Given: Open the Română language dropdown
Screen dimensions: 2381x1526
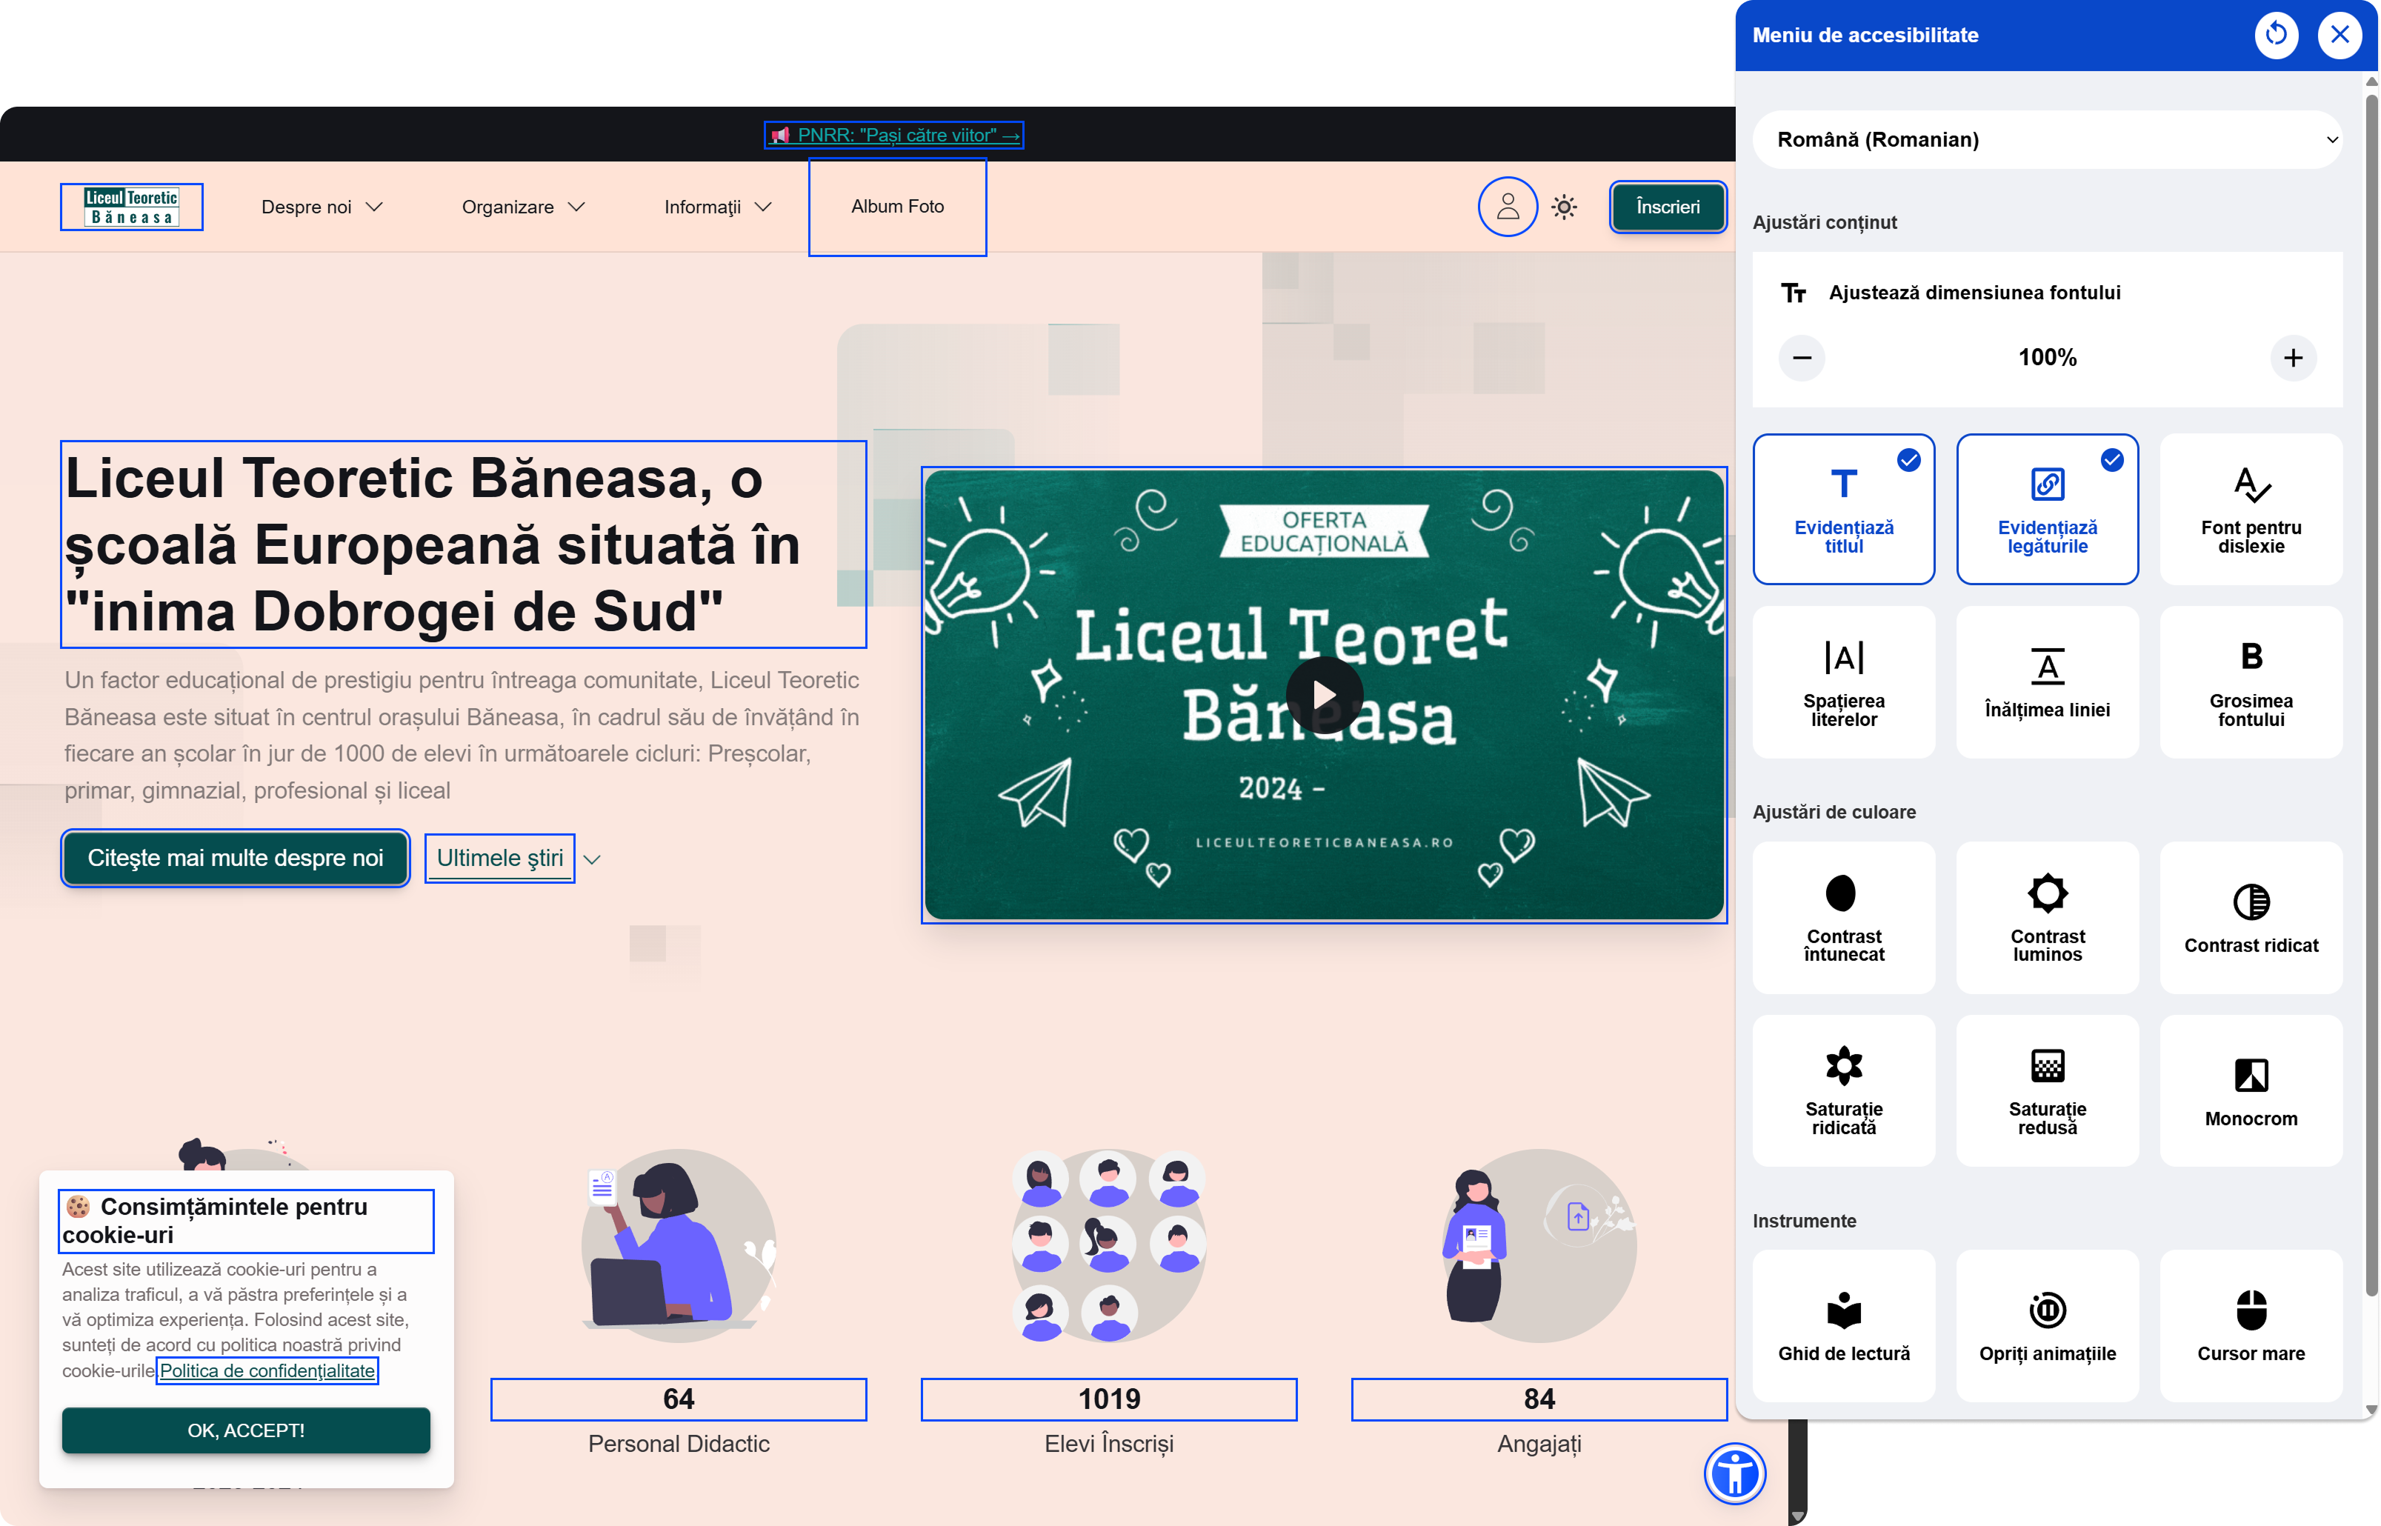Looking at the screenshot, I should point(2047,140).
